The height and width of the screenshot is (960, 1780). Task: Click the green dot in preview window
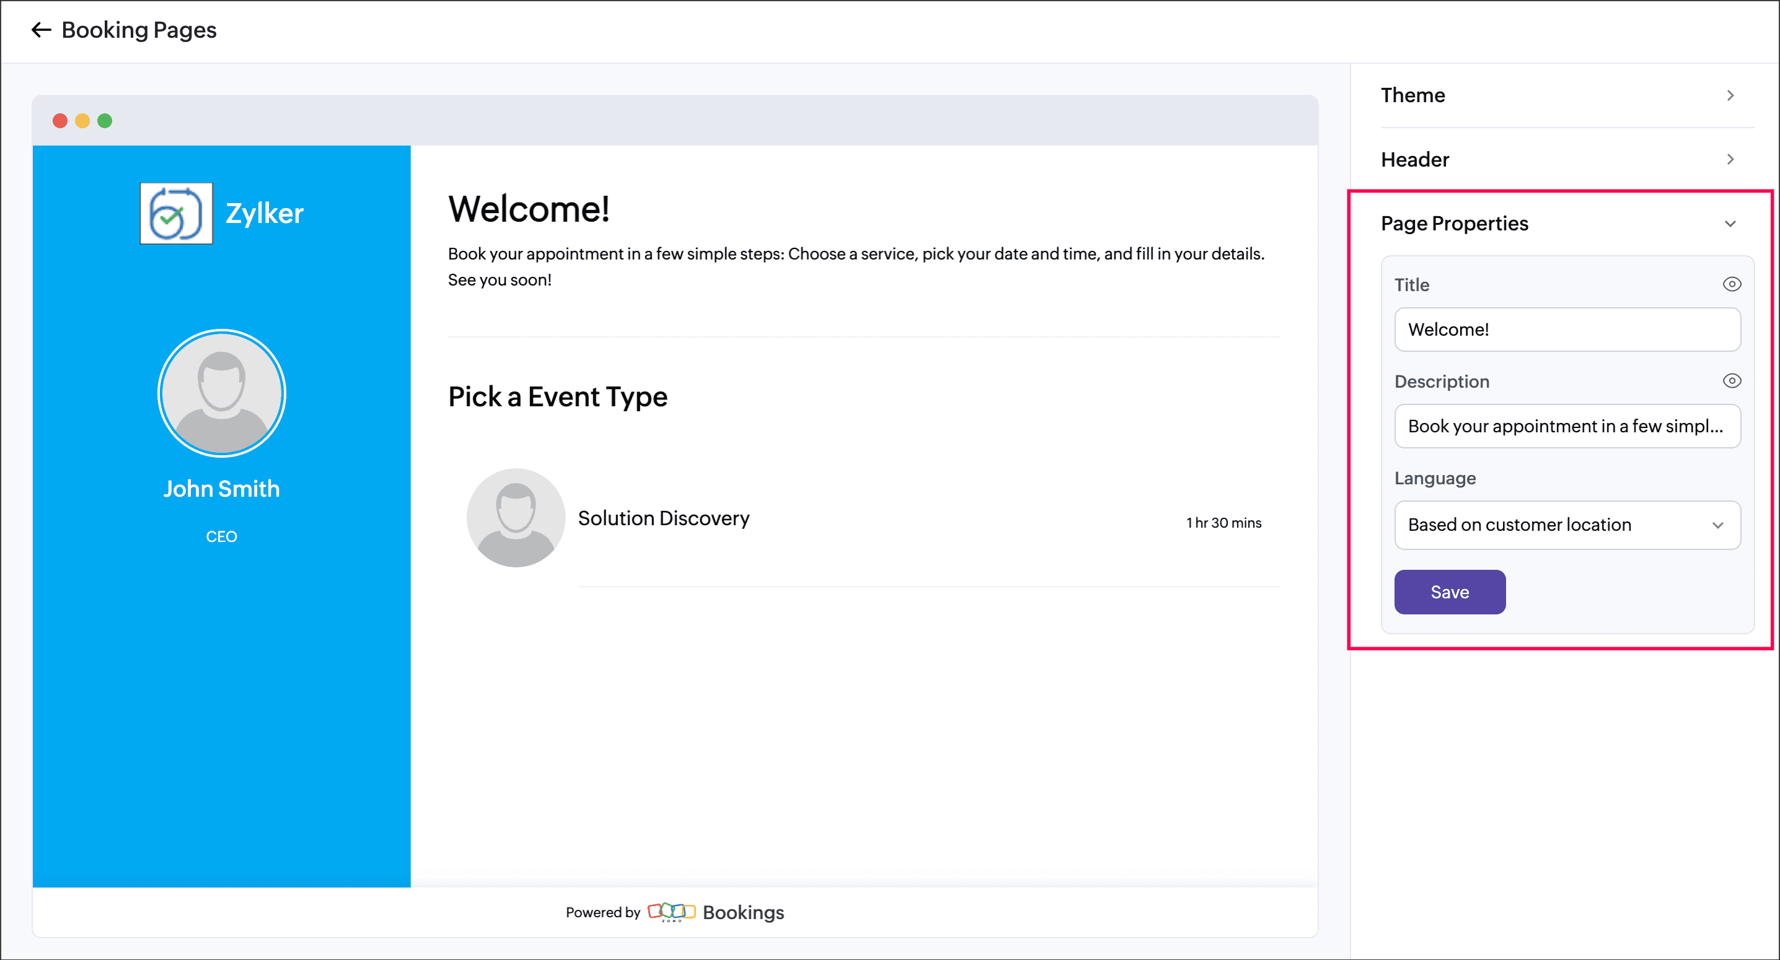pos(105,121)
